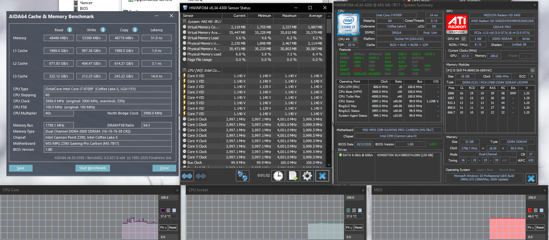Click the sensor icon beside Page File Usage
Viewport: 549px width, 240px height.
coord(184,60)
